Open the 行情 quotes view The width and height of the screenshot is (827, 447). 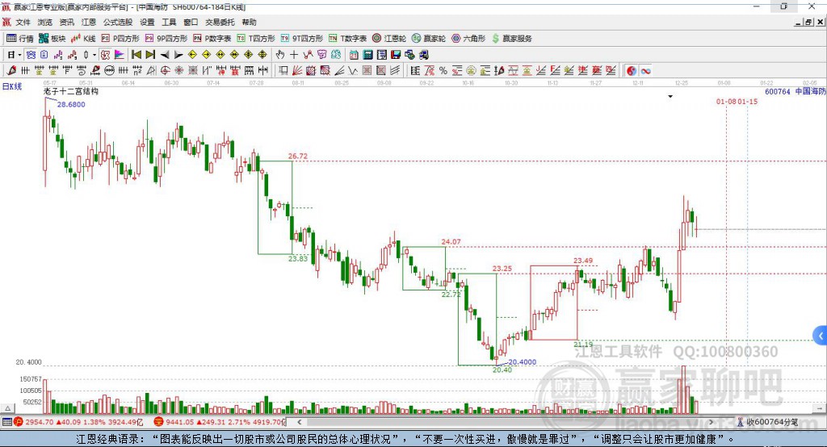(20, 39)
